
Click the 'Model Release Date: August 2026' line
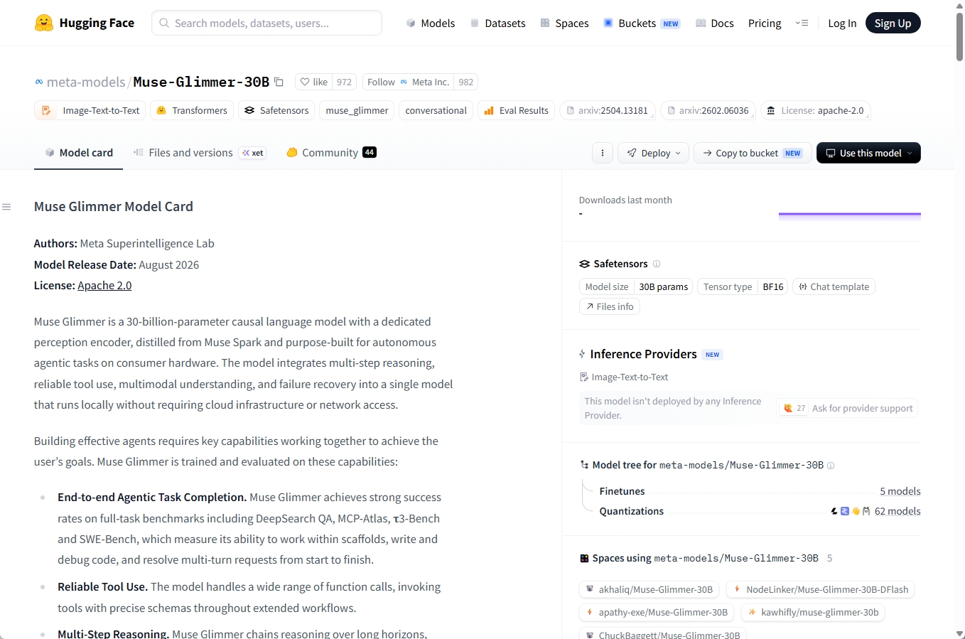117,265
